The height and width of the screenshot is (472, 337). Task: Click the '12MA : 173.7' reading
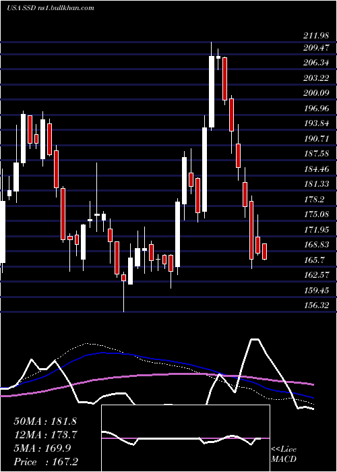pos(45,434)
